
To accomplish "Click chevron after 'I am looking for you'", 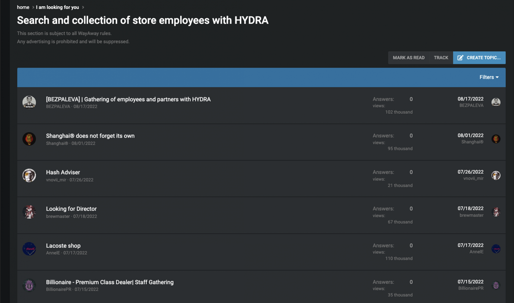I will click(83, 7).
